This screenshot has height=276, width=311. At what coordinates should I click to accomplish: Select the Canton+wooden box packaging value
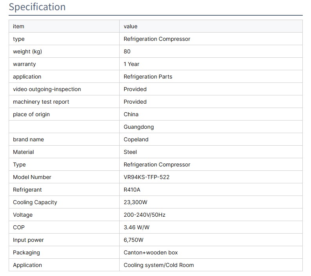coord(151,252)
